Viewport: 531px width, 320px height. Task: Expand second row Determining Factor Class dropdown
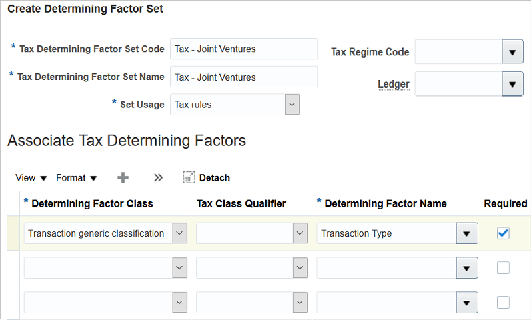[x=179, y=268]
